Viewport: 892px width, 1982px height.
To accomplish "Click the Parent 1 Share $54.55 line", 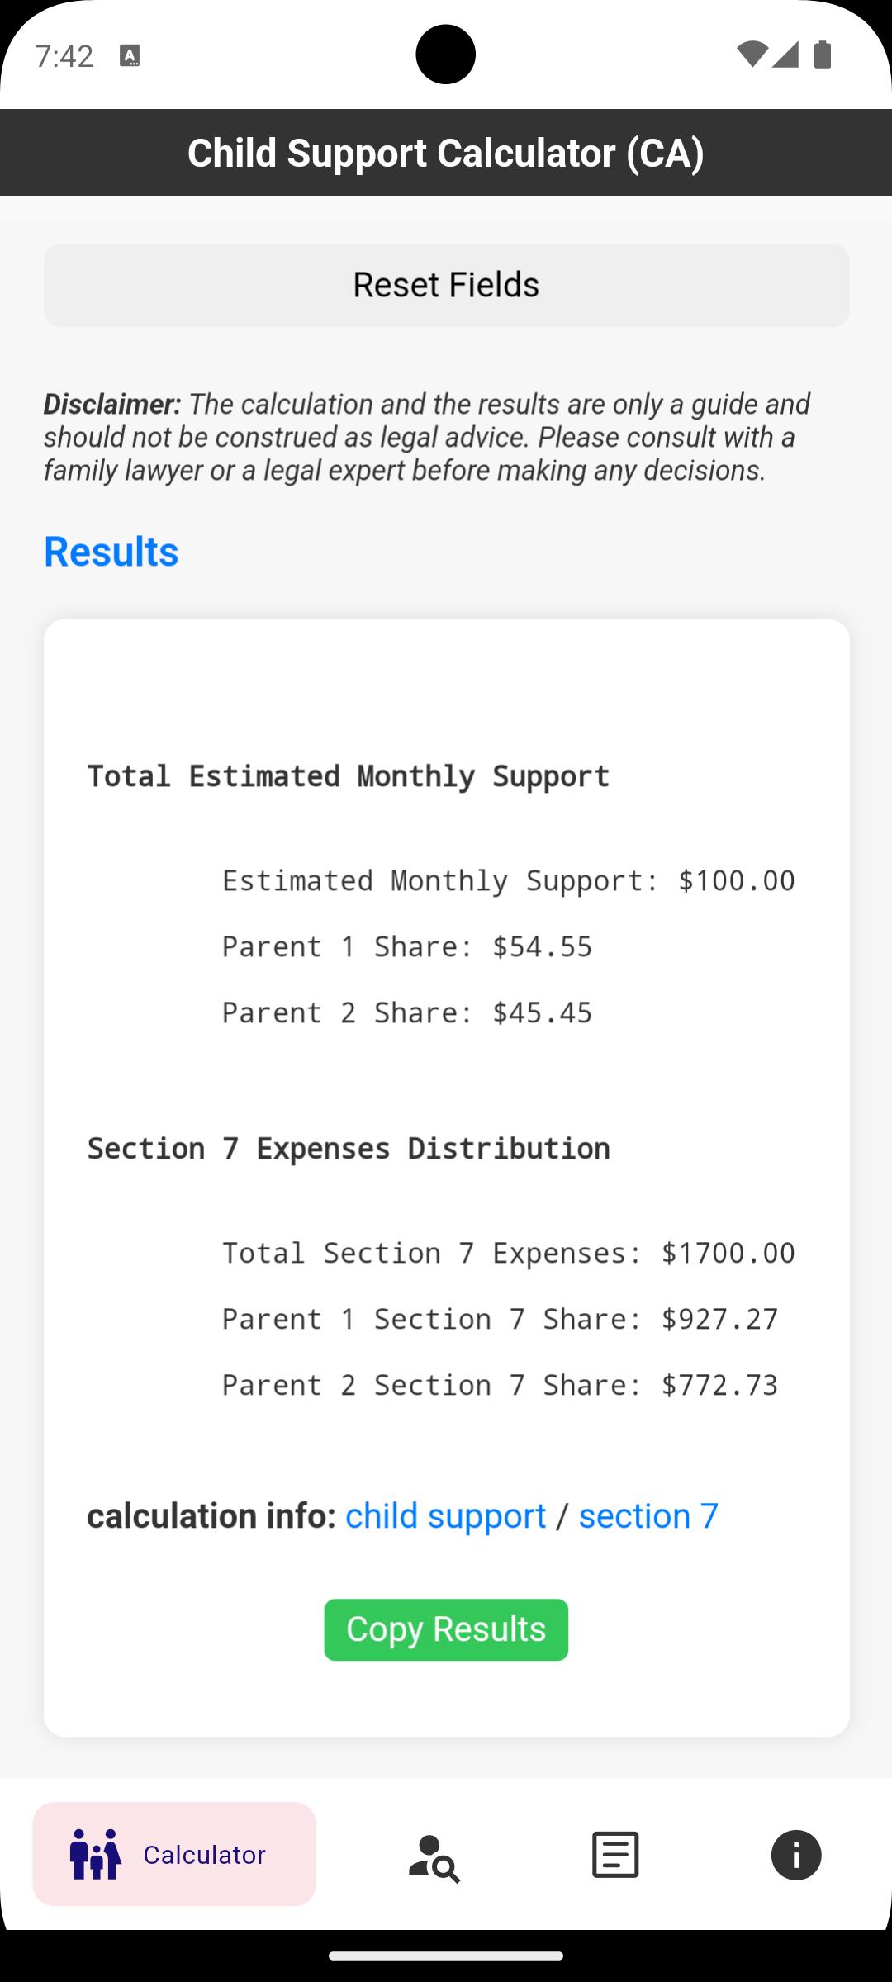I will click(407, 946).
